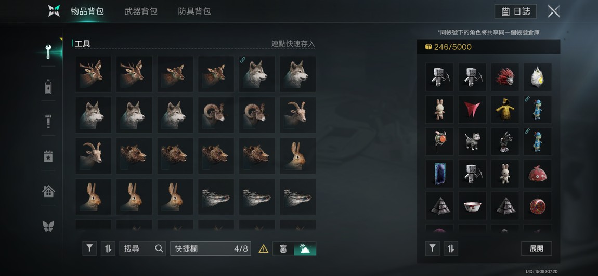Click the backpack filter funnel icon
The width and height of the screenshot is (598, 276).
coord(89,248)
